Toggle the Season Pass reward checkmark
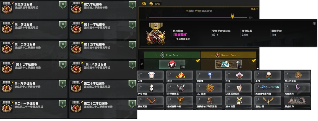This screenshot has width=318, height=121. [x=254, y=60]
